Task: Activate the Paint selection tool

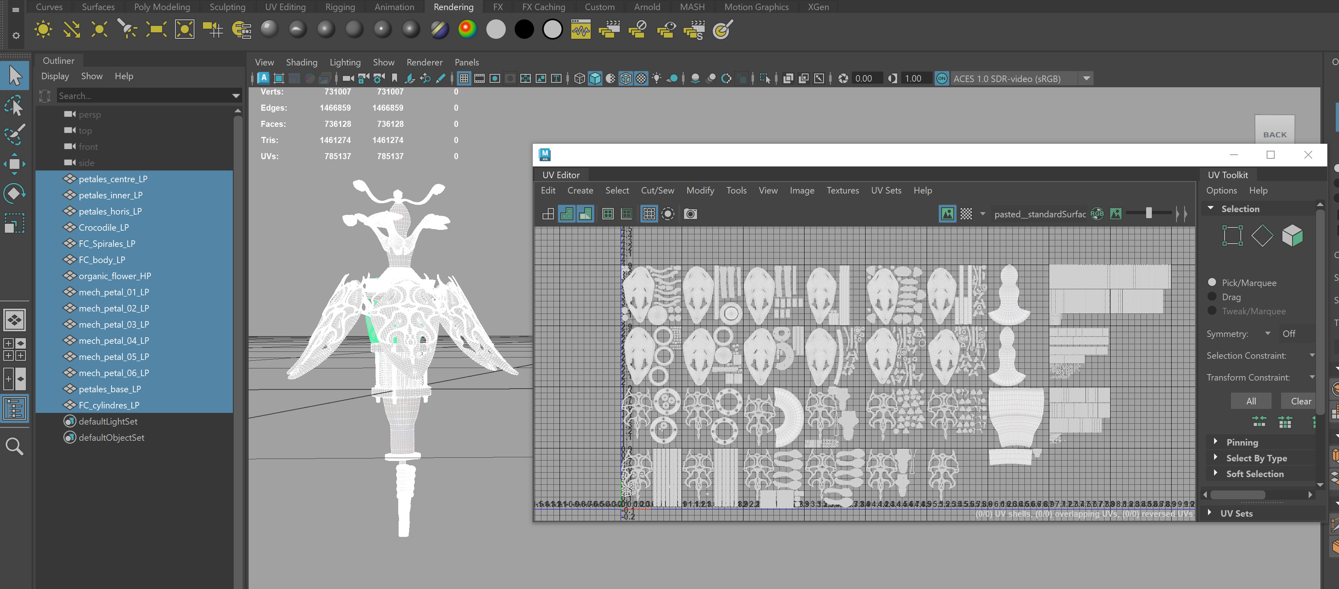Action: tap(15, 135)
